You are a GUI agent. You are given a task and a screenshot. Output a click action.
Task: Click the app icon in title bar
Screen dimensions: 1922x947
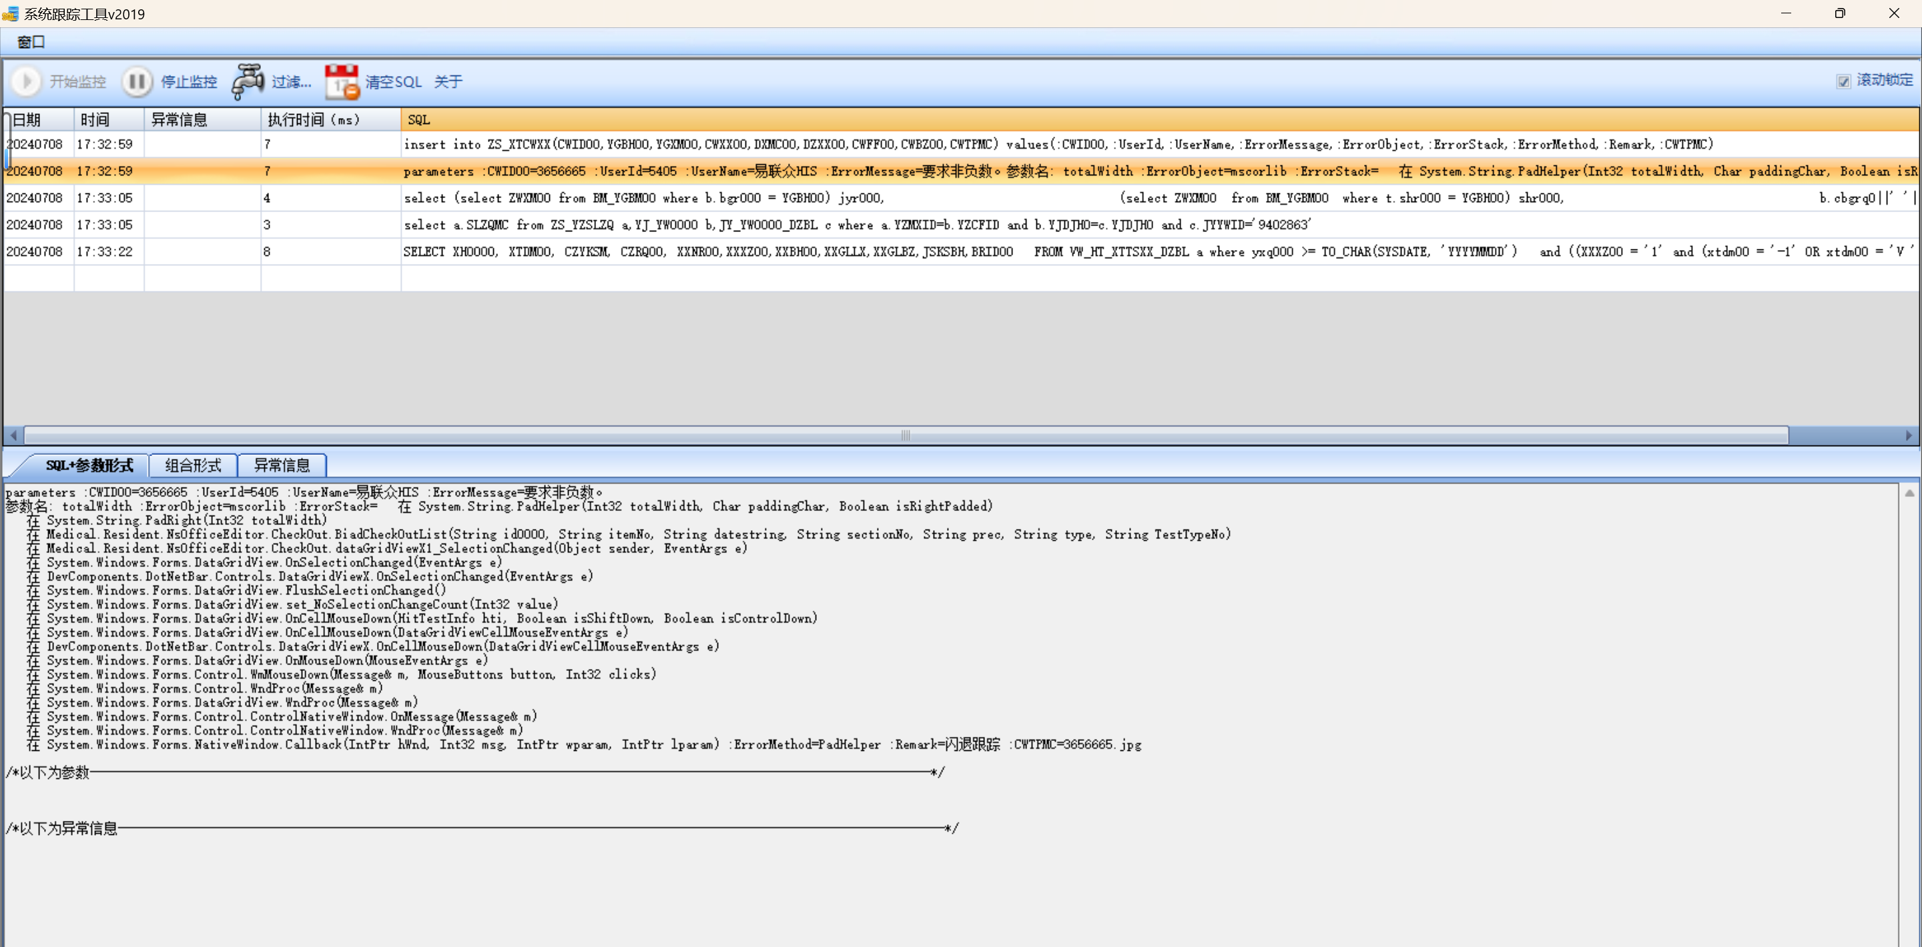(x=11, y=13)
